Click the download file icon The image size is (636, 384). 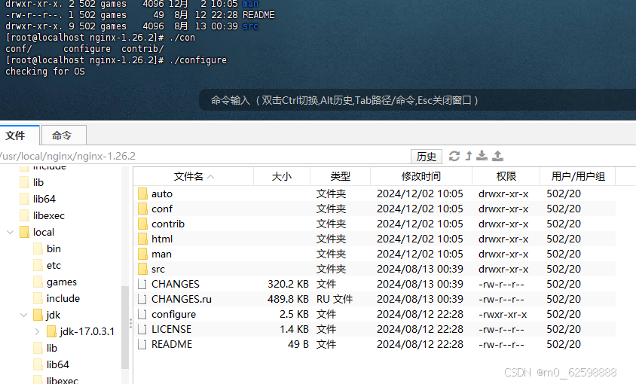[482, 156]
